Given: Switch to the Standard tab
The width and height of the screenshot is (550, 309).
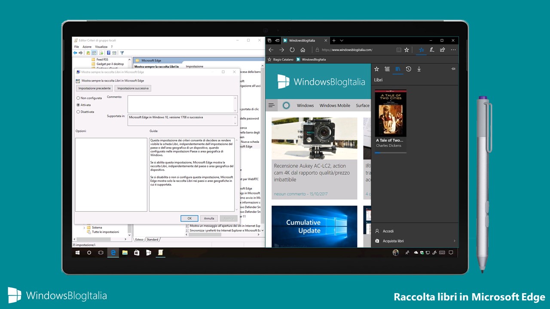Looking at the screenshot, I should click(153, 239).
